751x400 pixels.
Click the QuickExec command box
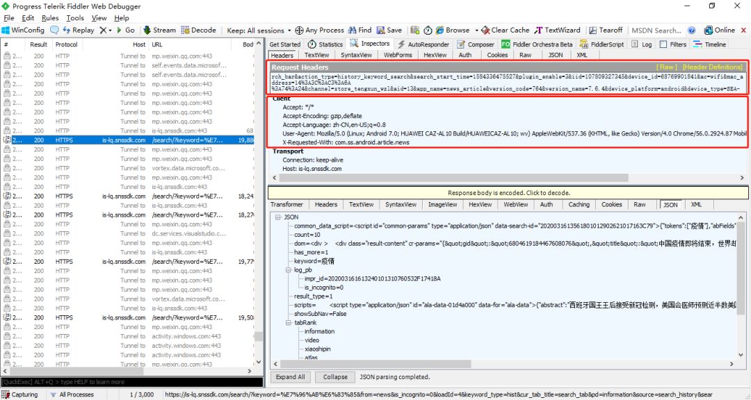coord(131,382)
